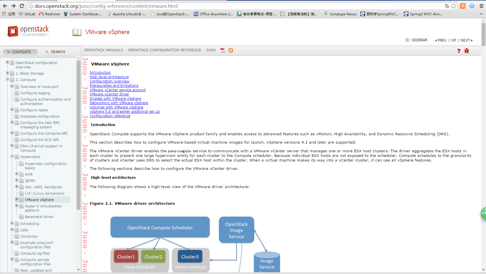This screenshot has height=274, width=486.
Task: Expand Configure resize node
Action: tap(12, 109)
